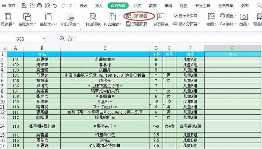
Task: Click the Redo arrow
Action: point(63,6)
